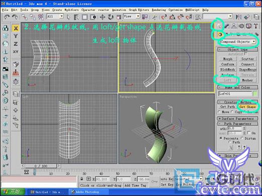Open the Modify panel tab
The height and width of the screenshot is (196, 262).
point(226,26)
